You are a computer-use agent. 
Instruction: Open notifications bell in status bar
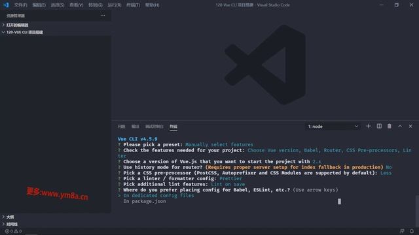(412, 231)
